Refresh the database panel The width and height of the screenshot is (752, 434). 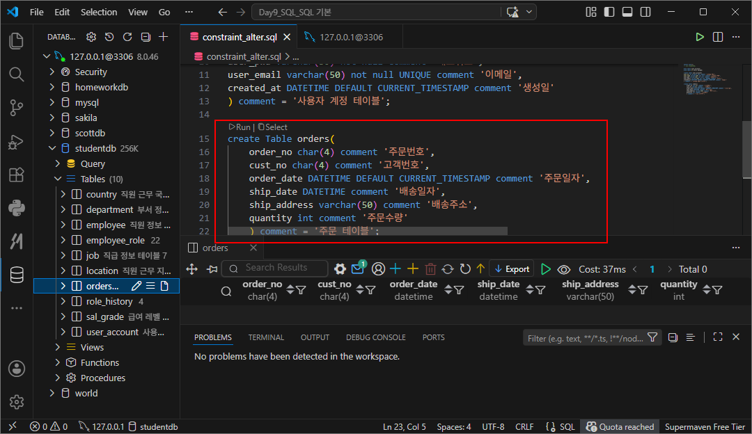coord(127,37)
